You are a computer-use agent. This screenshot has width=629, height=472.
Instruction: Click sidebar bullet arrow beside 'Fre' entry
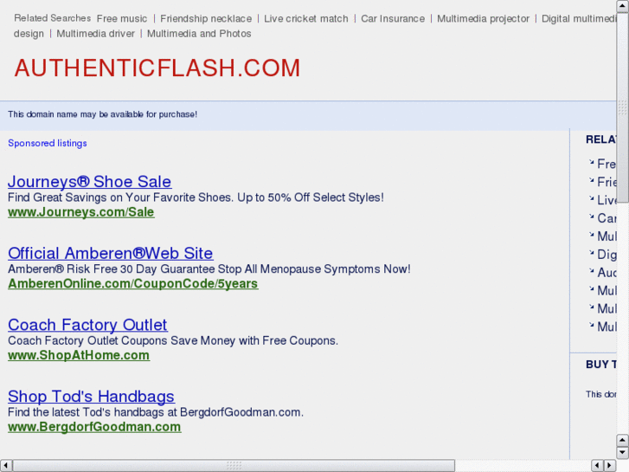coord(591,162)
